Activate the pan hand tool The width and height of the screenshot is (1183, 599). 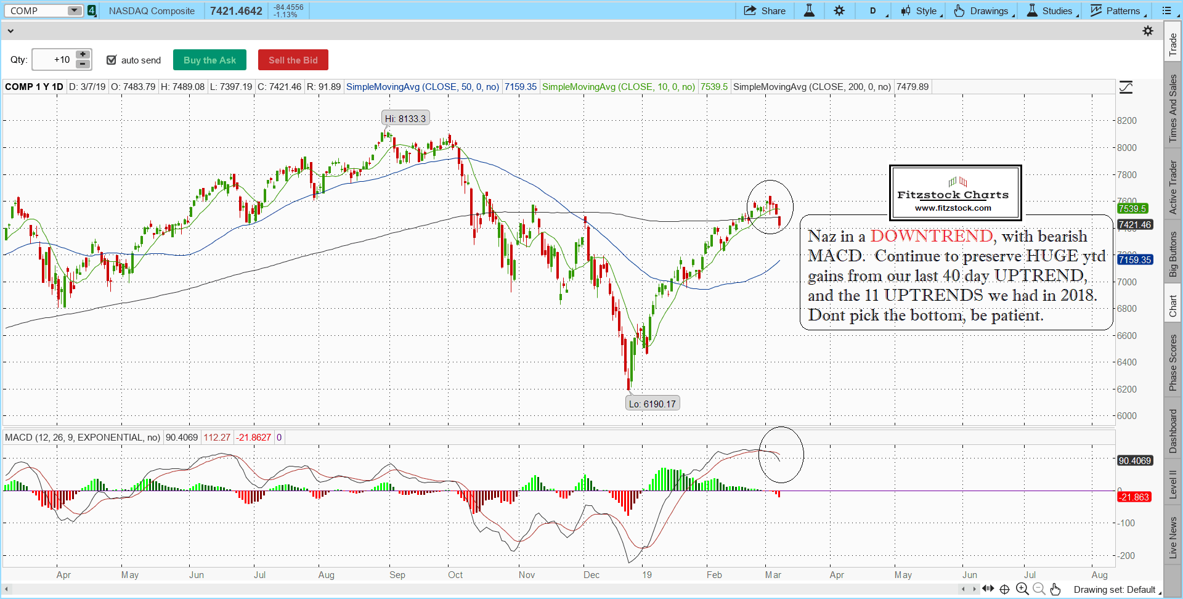click(x=1055, y=589)
